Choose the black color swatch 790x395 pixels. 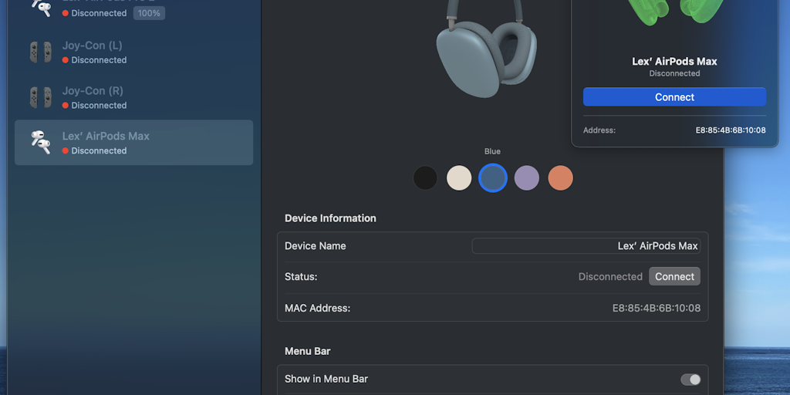click(x=425, y=178)
